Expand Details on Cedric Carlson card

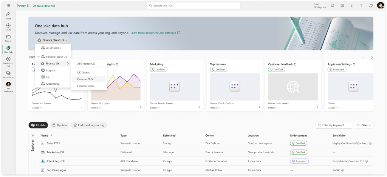(x=215, y=108)
